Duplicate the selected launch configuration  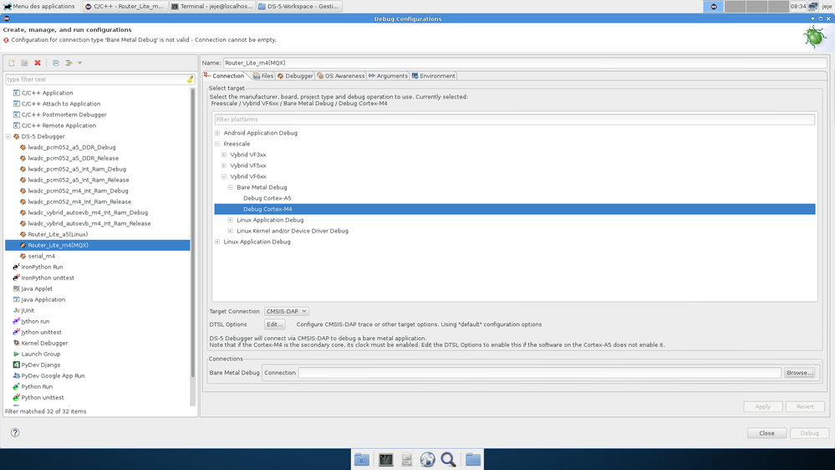tap(24, 63)
